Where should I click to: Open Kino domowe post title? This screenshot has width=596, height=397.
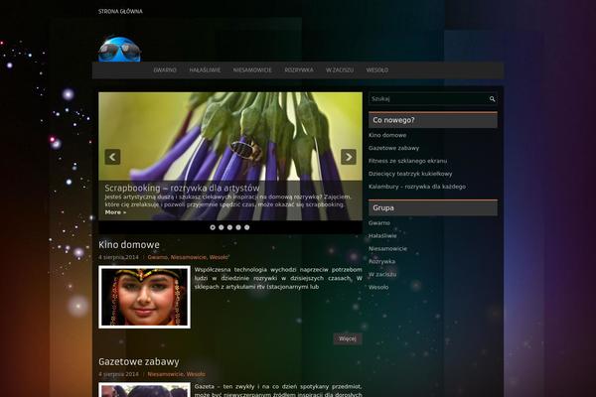[129, 245]
